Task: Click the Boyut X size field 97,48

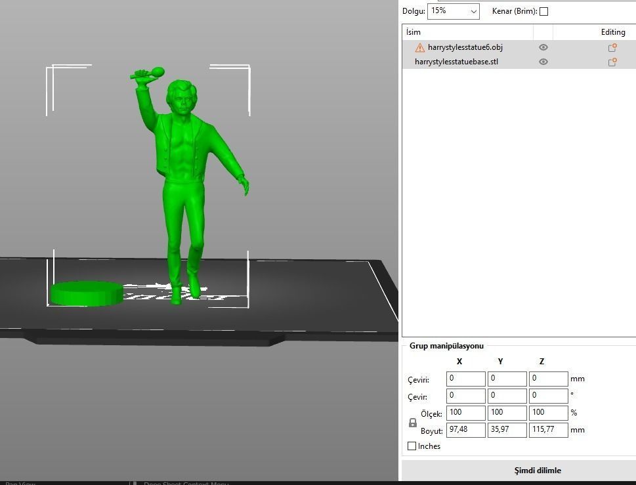Action: coord(465,430)
